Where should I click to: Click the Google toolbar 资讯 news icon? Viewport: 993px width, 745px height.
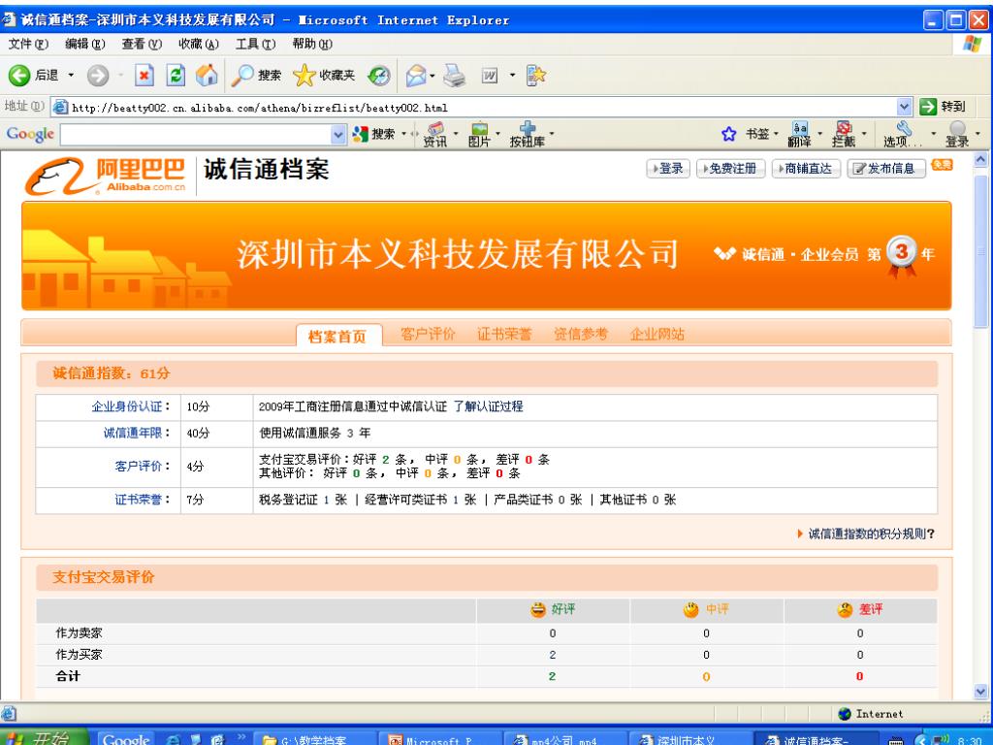[x=435, y=134]
